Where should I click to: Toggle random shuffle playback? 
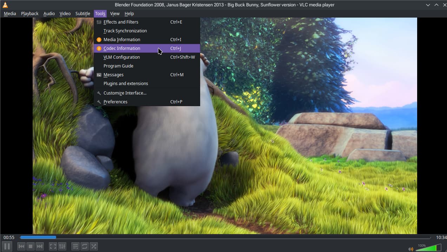tap(94, 246)
